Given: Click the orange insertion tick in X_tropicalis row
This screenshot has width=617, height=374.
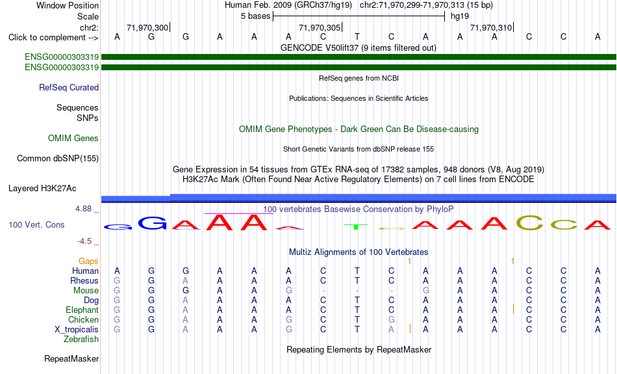Looking at the screenshot, I should [410, 328].
